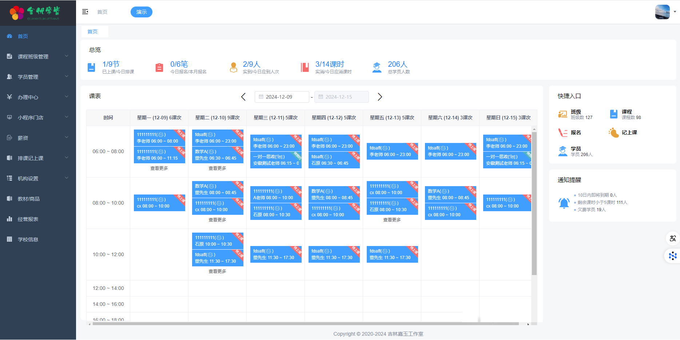The image size is (680, 340).
Task: Click the 演示 button
Action: click(141, 12)
